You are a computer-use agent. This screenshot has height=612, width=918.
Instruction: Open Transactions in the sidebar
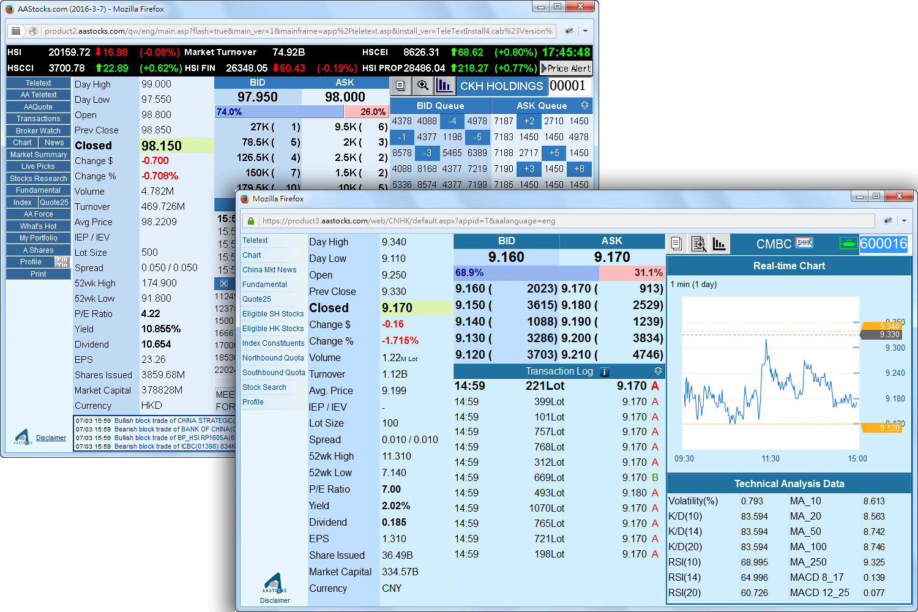[x=39, y=119]
